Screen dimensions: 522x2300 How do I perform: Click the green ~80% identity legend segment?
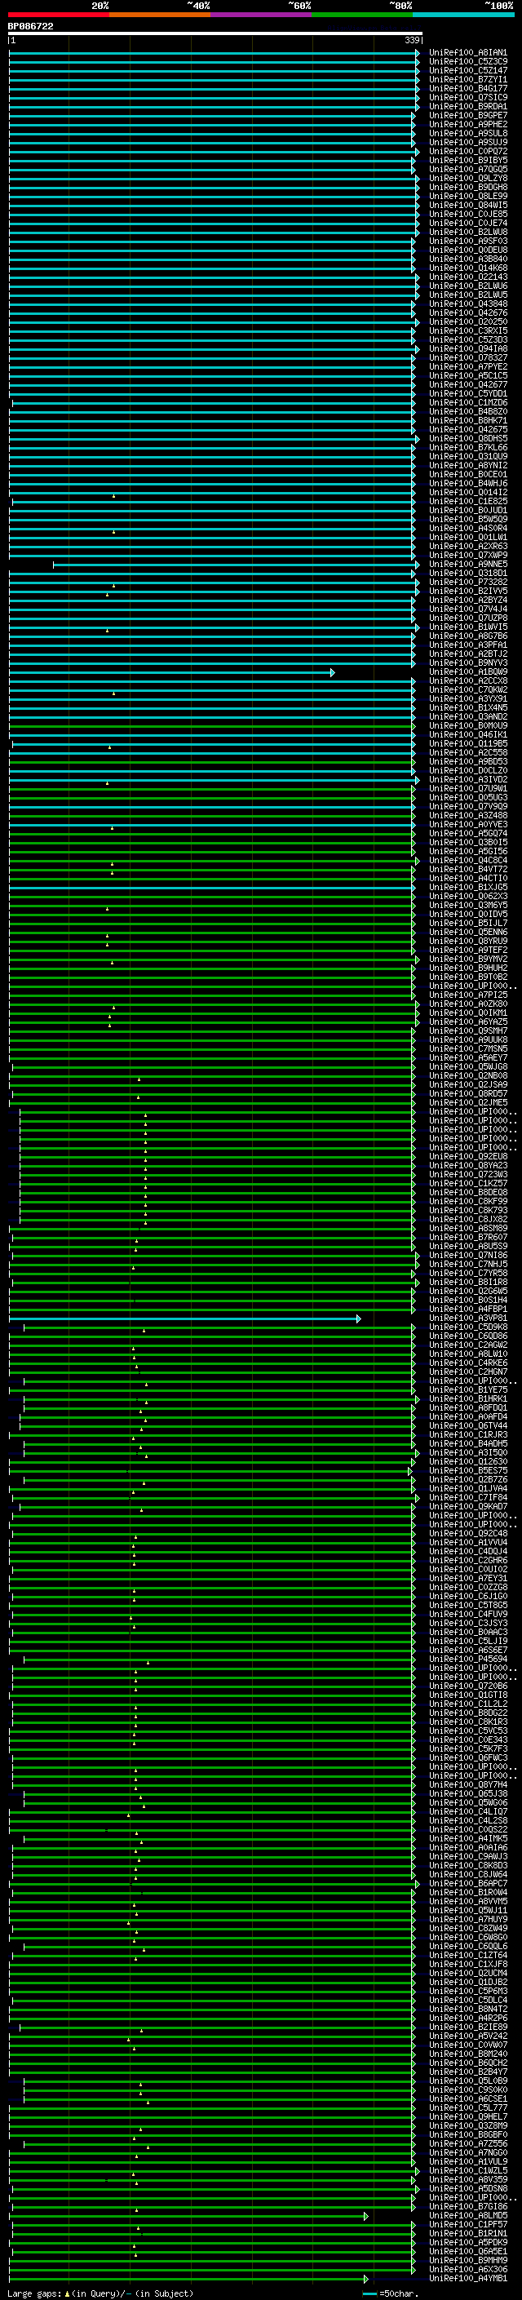[362, 15]
